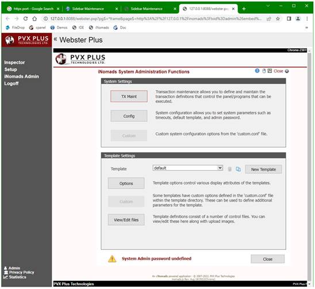
Task: Open the Template dropdown showing default
Action: pos(188,168)
